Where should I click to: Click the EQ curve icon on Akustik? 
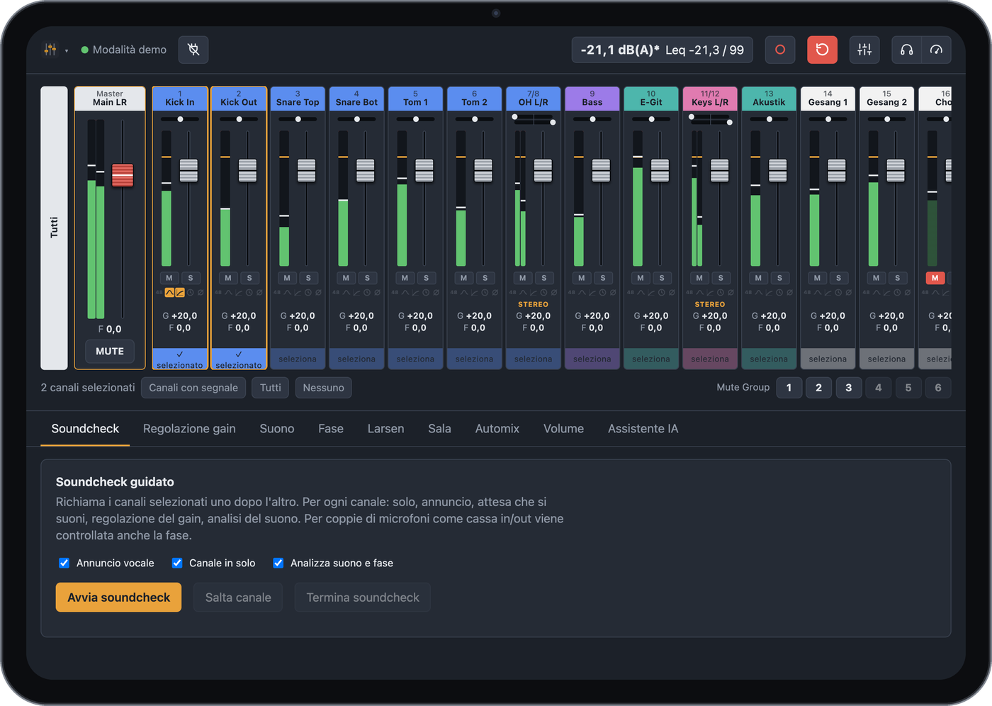758,293
